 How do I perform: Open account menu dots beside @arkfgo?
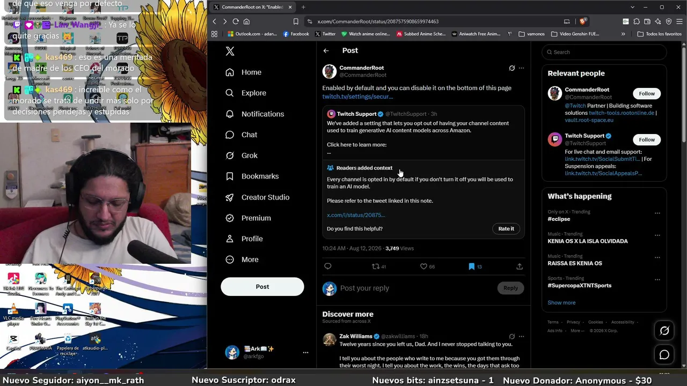[305, 352]
